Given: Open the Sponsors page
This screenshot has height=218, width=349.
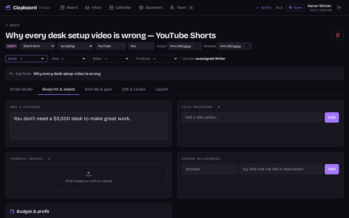Looking at the screenshot, I should point(151,8).
